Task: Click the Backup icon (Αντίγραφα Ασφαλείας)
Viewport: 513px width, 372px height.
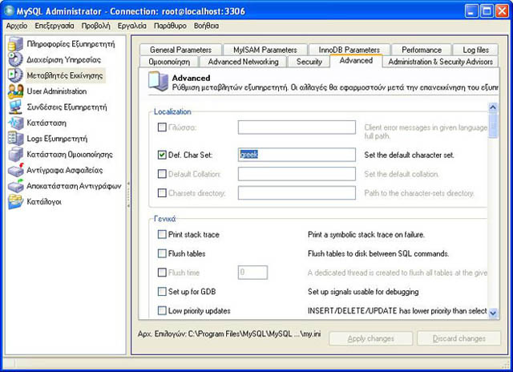Action: point(15,170)
